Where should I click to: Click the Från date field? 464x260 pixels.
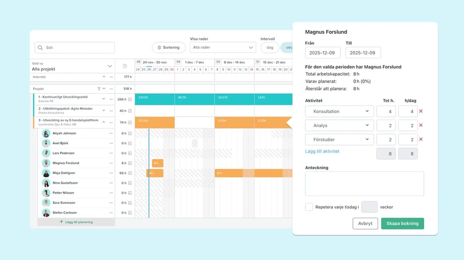pos(322,53)
